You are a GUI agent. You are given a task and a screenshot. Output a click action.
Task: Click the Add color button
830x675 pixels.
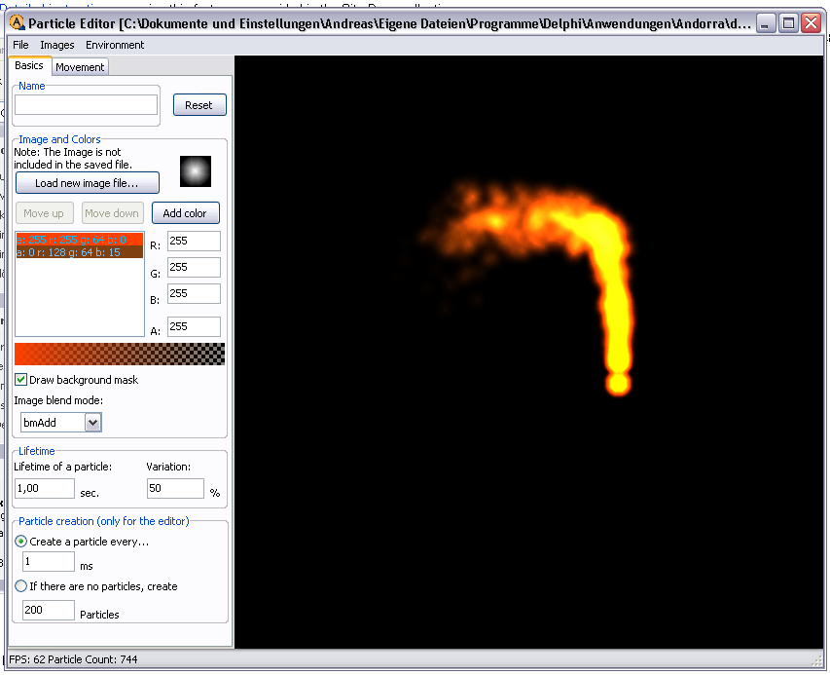pos(185,213)
